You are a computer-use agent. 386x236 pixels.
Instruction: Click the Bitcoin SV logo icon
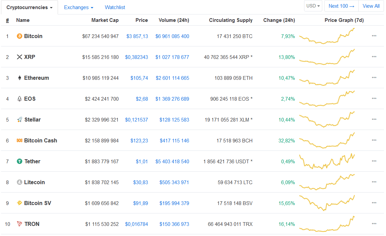[x=20, y=203]
